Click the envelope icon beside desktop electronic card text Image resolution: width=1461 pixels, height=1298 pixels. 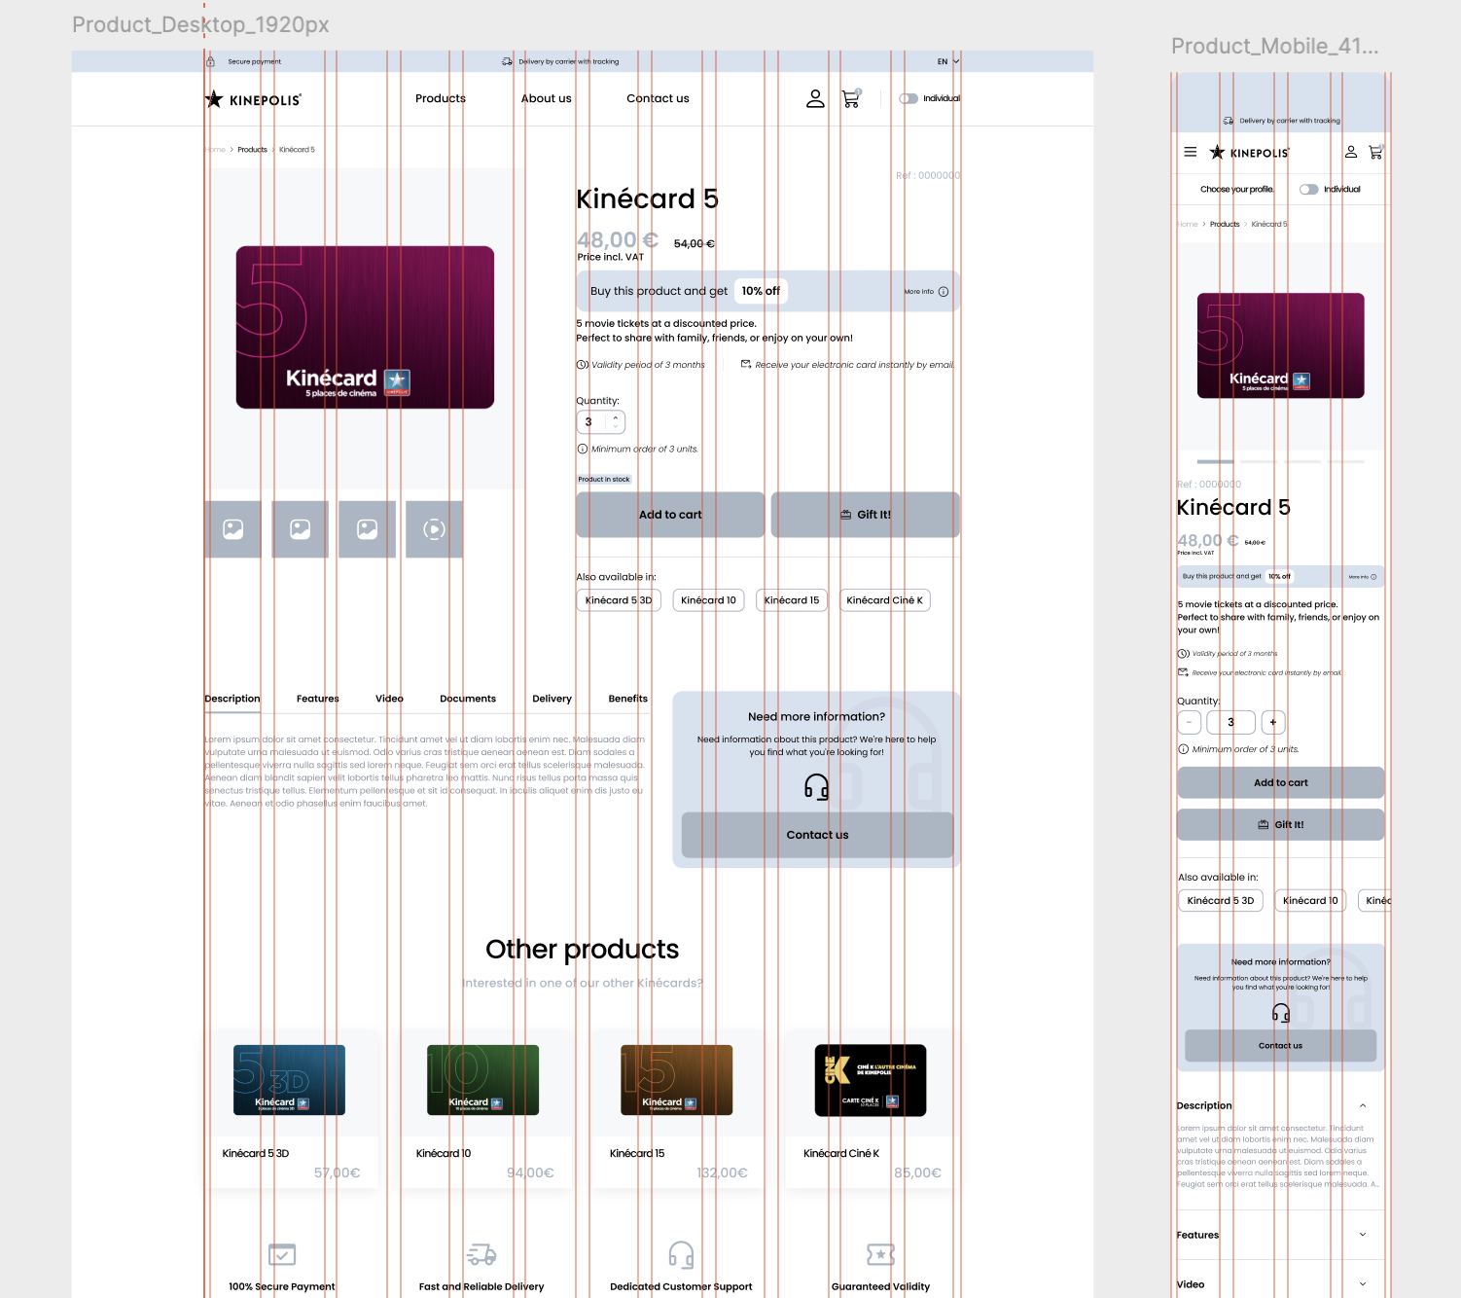(x=746, y=365)
